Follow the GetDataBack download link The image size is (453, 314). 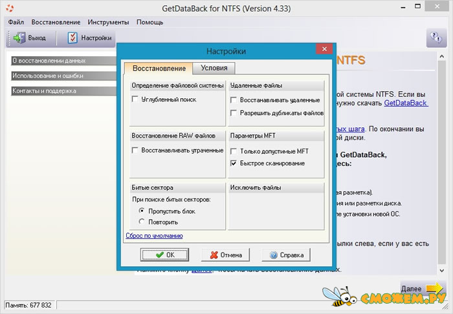pos(406,103)
